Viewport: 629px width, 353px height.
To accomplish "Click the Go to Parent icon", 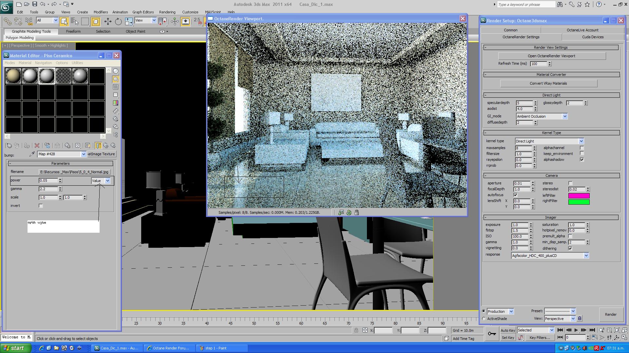I will pyautogui.click(x=106, y=145).
